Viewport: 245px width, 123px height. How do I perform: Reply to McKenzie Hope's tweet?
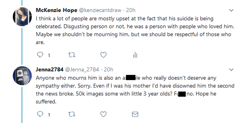pos(40,55)
